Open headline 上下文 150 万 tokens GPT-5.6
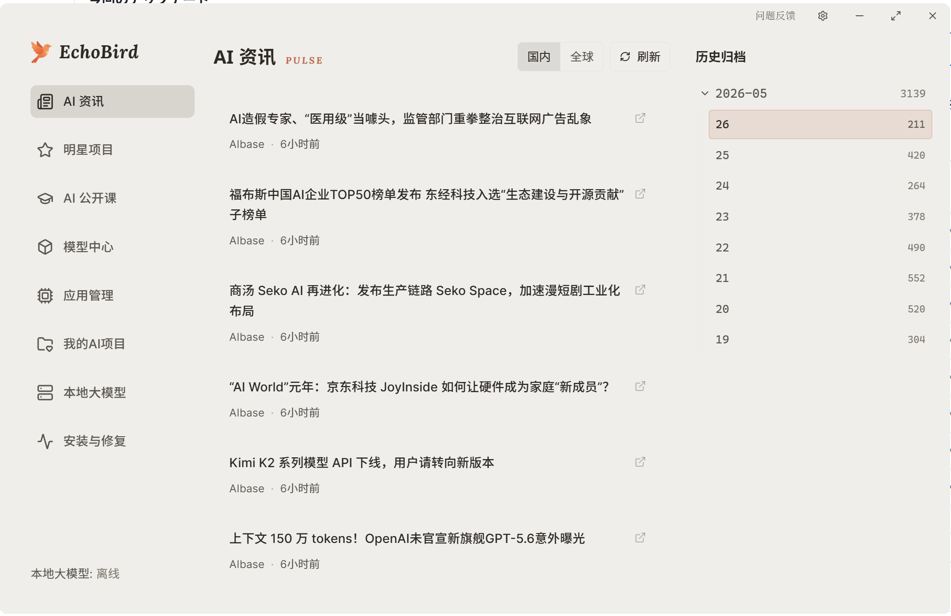This screenshot has height=616, width=951. (x=407, y=538)
